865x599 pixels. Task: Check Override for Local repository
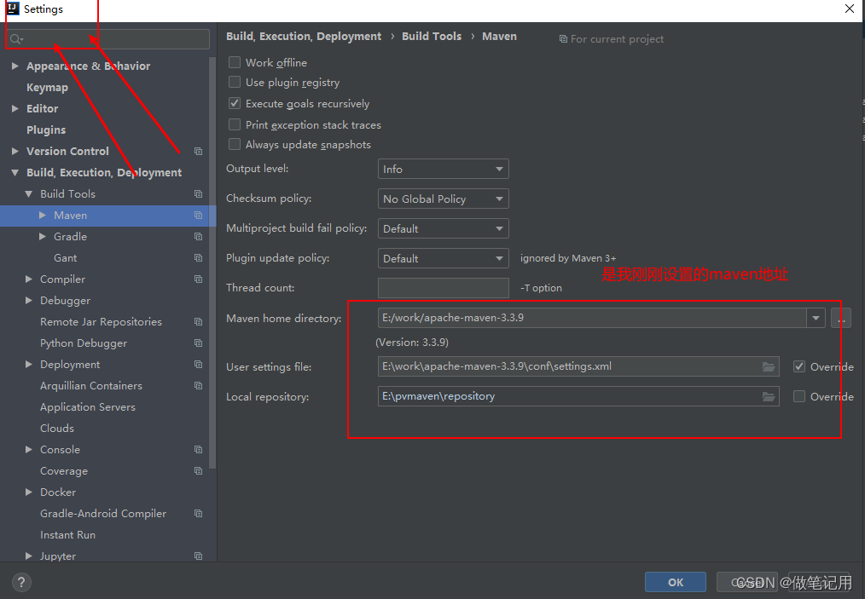point(798,396)
